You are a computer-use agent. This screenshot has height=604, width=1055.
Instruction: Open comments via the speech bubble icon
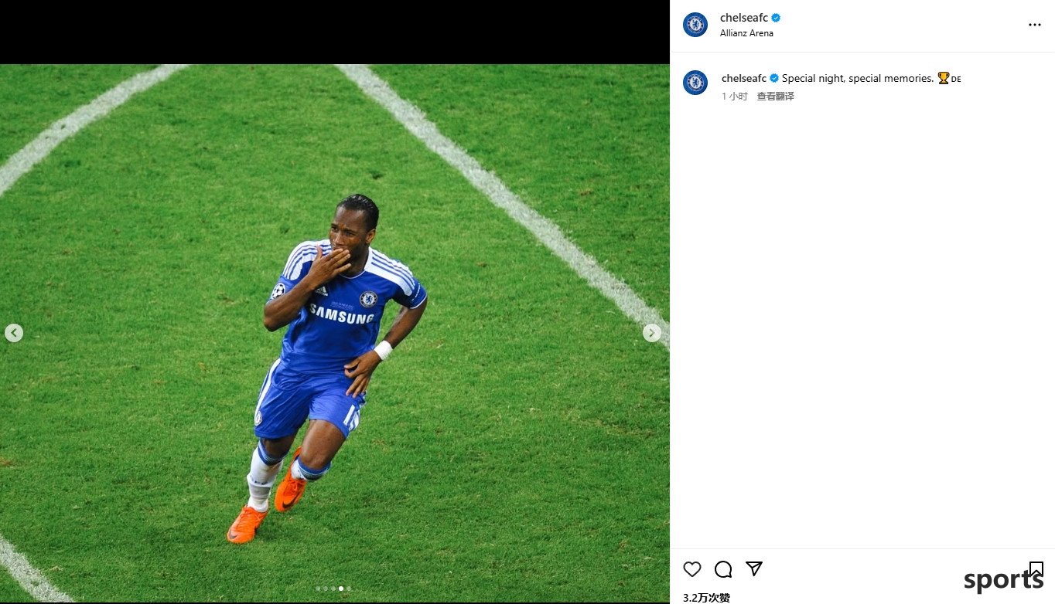tap(723, 569)
